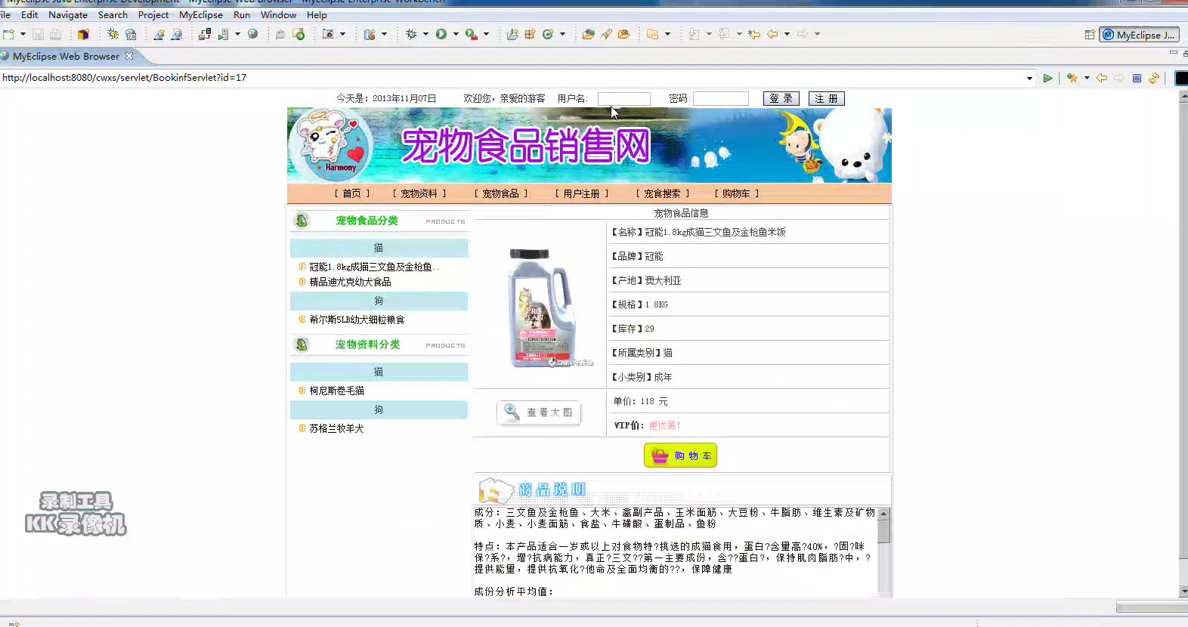Open 宠物资料 navigation link
This screenshot has height=627, width=1188.
point(419,193)
